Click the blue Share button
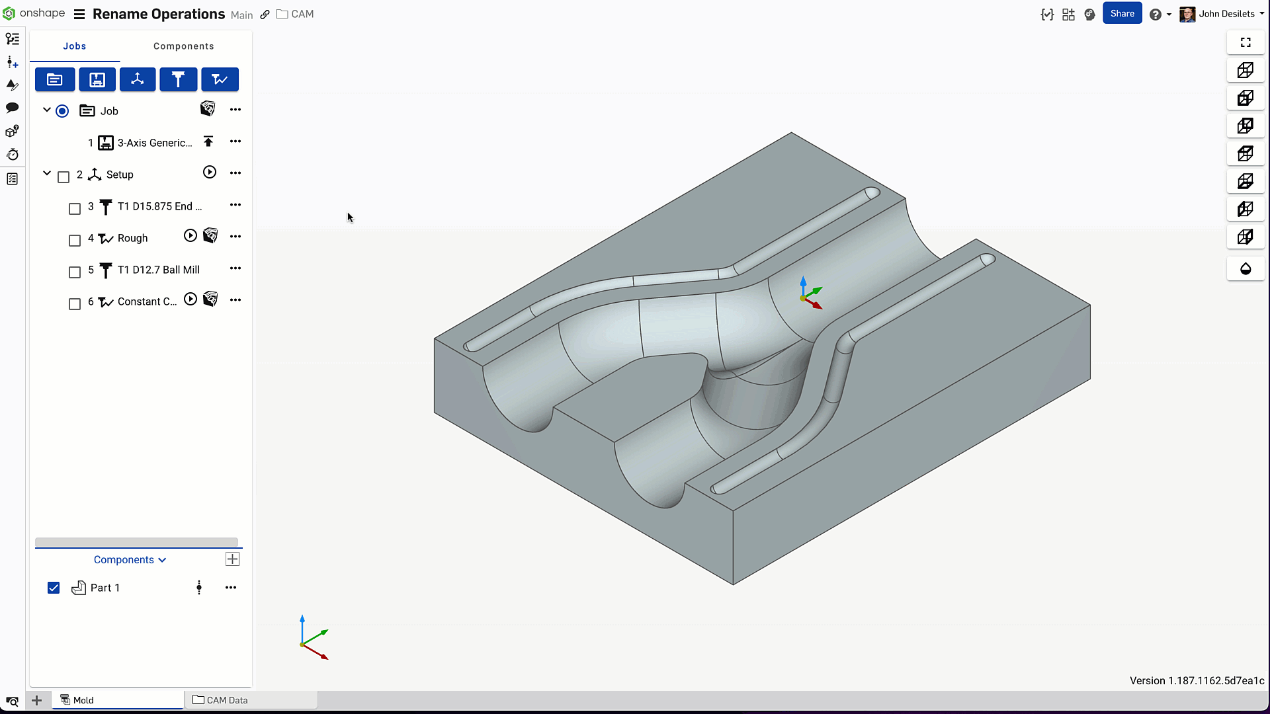The width and height of the screenshot is (1270, 714). click(1122, 14)
